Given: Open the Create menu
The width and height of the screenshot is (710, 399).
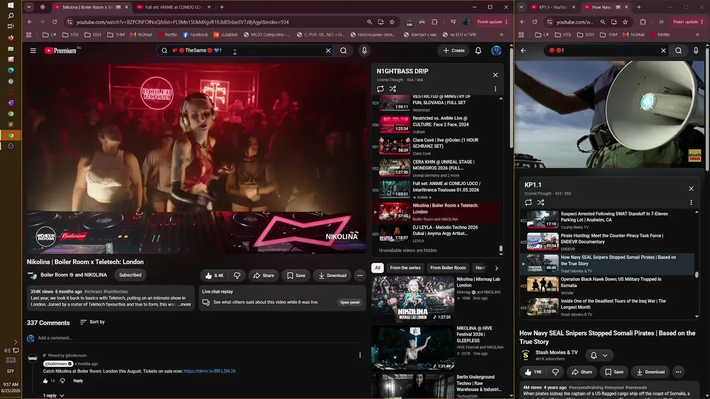Looking at the screenshot, I should point(454,50).
